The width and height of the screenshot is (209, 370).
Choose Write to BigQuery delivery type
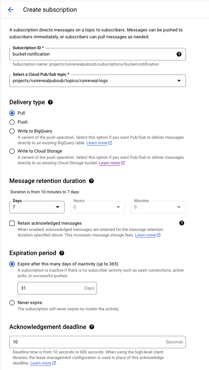12,131
